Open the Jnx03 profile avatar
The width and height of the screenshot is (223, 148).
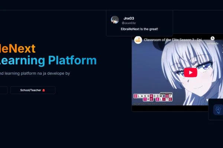[115, 20]
